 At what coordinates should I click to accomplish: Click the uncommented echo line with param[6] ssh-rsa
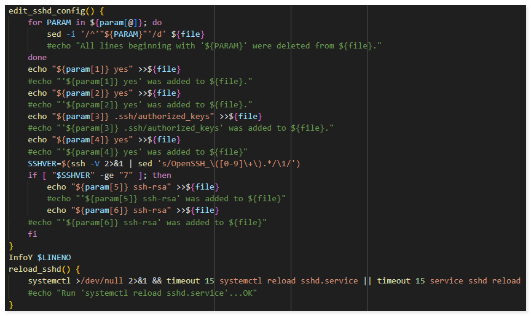[x=132, y=210]
